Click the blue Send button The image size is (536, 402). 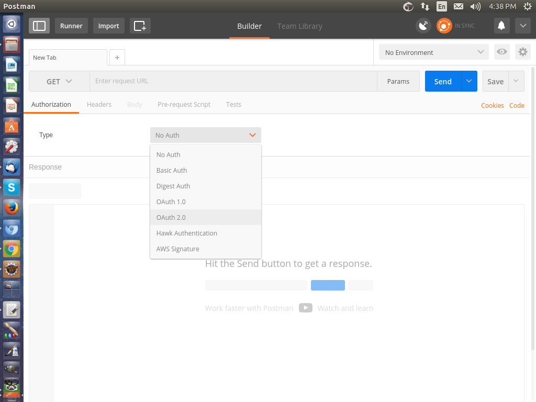[443, 81]
